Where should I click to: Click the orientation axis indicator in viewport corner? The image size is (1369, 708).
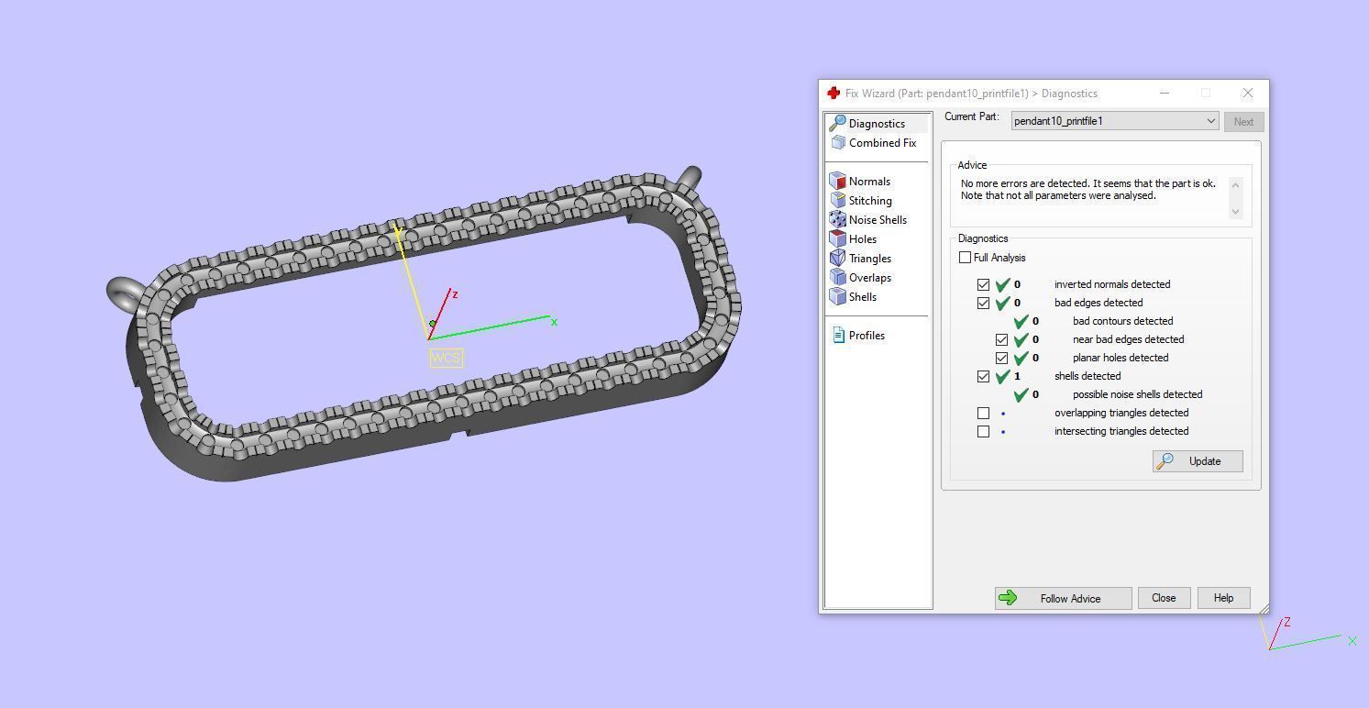[1308, 634]
